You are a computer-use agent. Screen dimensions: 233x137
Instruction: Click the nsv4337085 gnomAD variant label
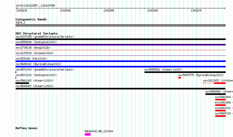click(45, 37)
